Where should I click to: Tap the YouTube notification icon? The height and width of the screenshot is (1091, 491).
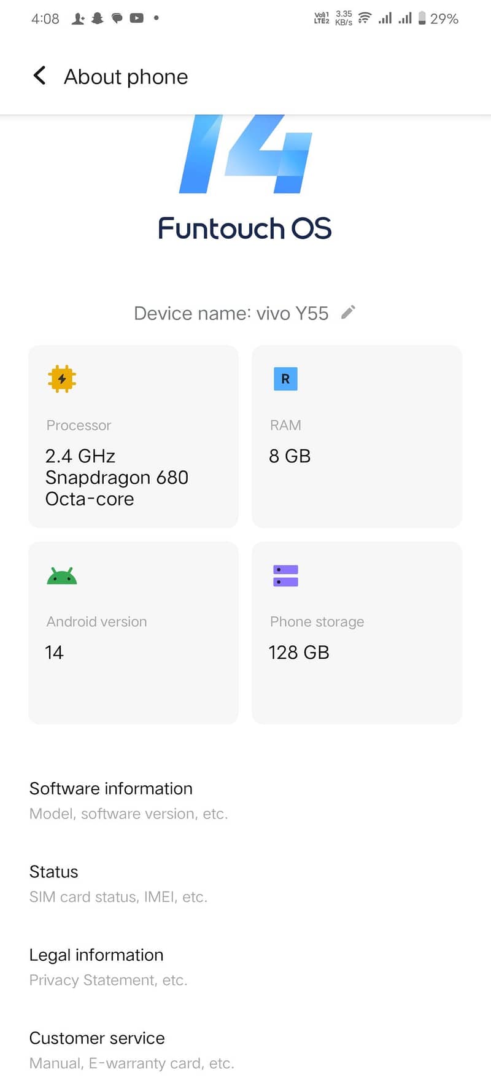pyautogui.click(x=136, y=18)
